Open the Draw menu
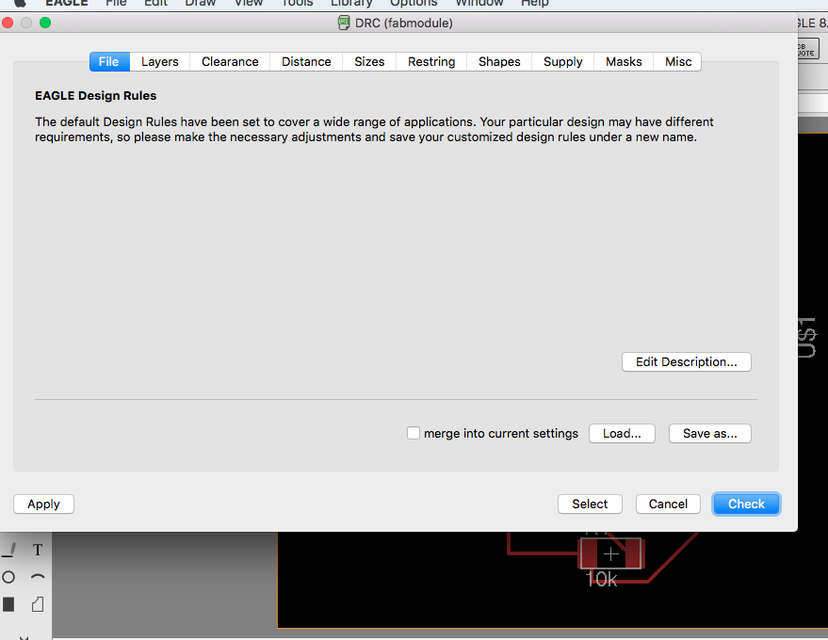Image resolution: width=828 pixels, height=640 pixels. point(200,3)
